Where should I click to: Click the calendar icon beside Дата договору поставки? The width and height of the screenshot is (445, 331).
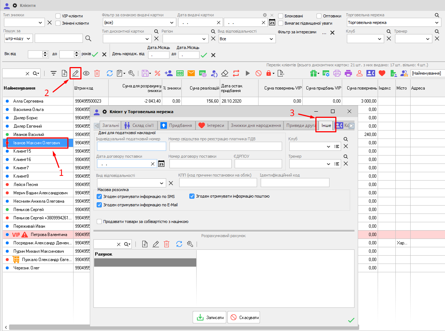(161, 164)
